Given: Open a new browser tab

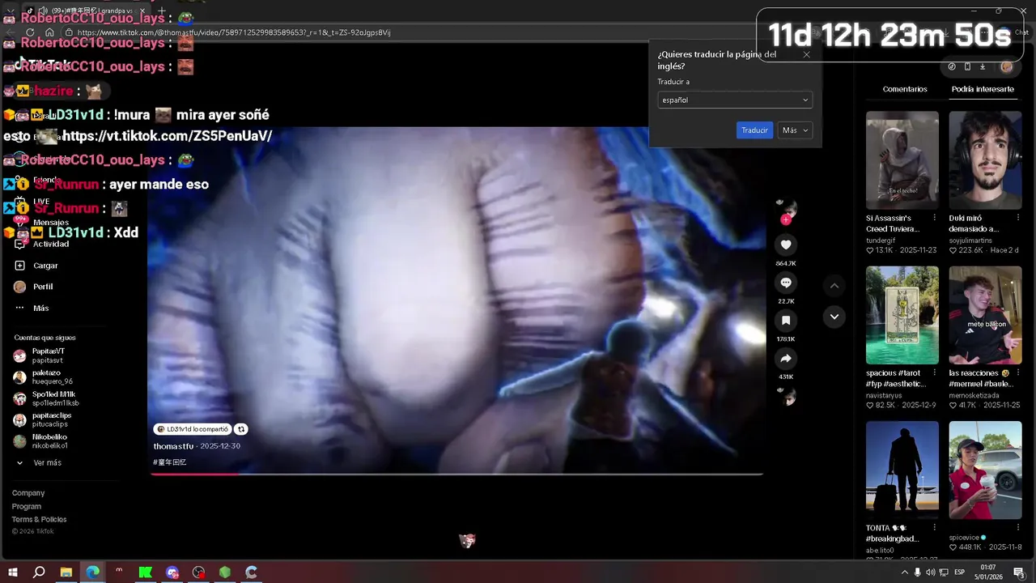Looking at the screenshot, I should [x=162, y=11].
